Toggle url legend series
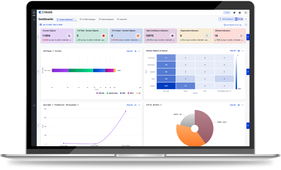The image size is (281, 170). pos(138,93)
